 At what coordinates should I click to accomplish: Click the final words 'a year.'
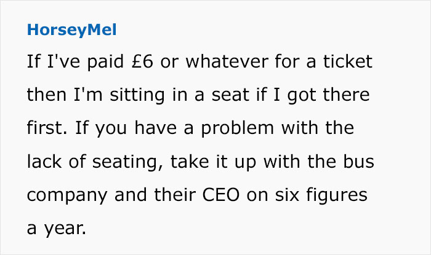pyautogui.click(x=55, y=228)
